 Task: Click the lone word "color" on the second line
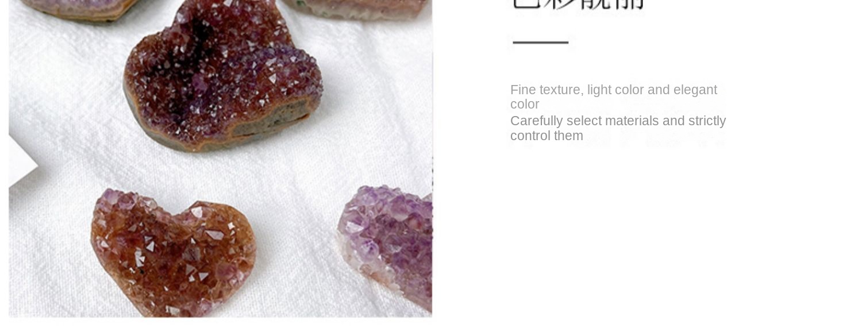525,105
